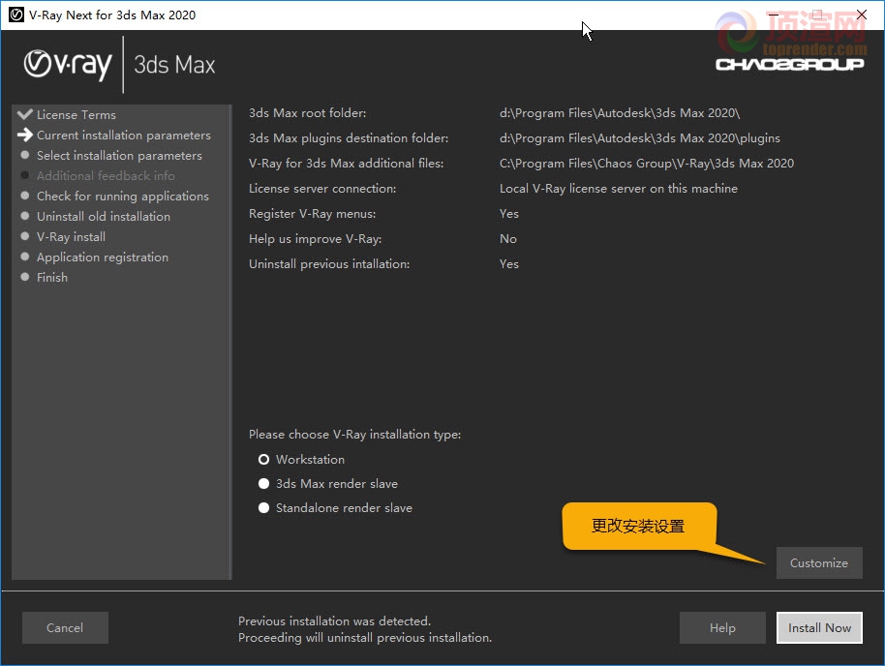Click the 3ds Max root folder path value
This screenshot has width=885, height=666.
click(x=619, y=113)
